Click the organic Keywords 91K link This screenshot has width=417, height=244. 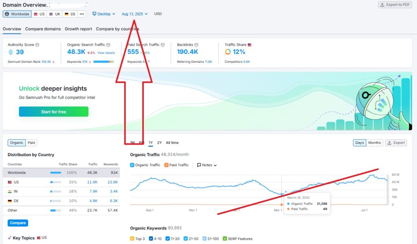pos(85,62)
